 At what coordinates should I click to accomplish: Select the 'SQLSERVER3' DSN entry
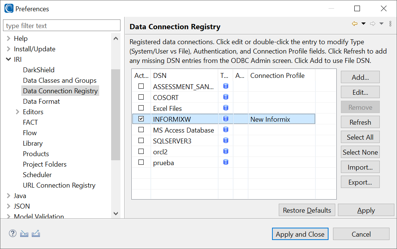172,141
